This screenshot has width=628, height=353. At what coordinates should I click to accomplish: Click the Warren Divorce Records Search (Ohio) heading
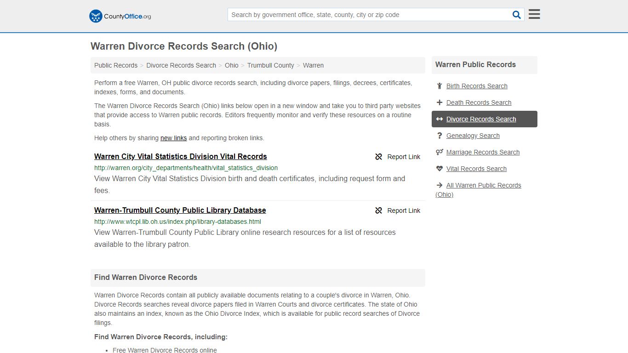tap(184, 46)
